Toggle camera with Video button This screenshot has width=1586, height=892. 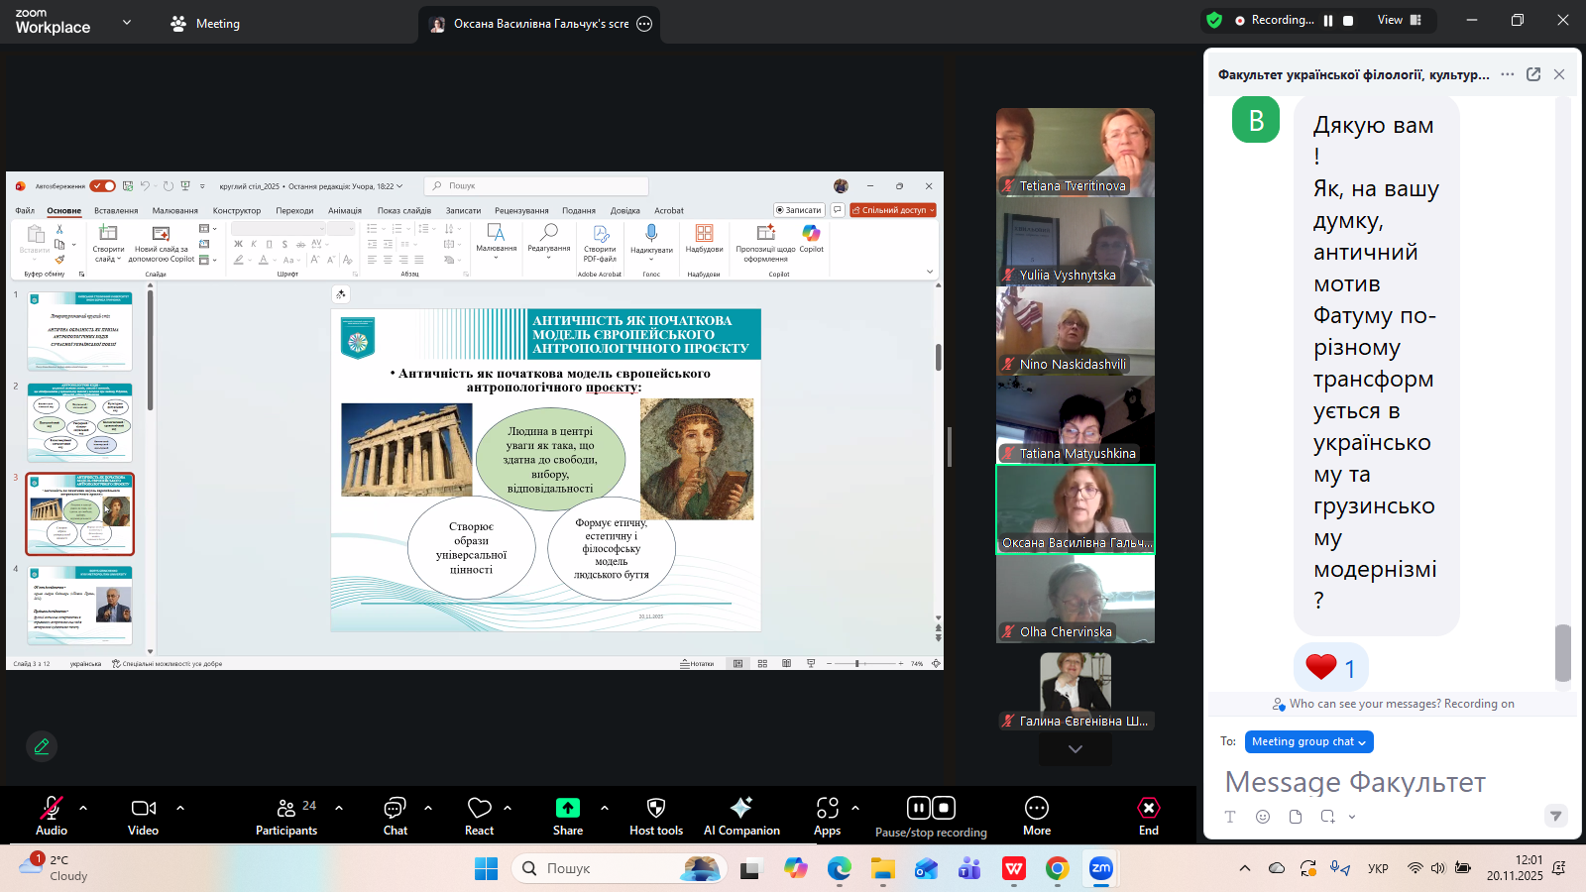pos(143,808)
